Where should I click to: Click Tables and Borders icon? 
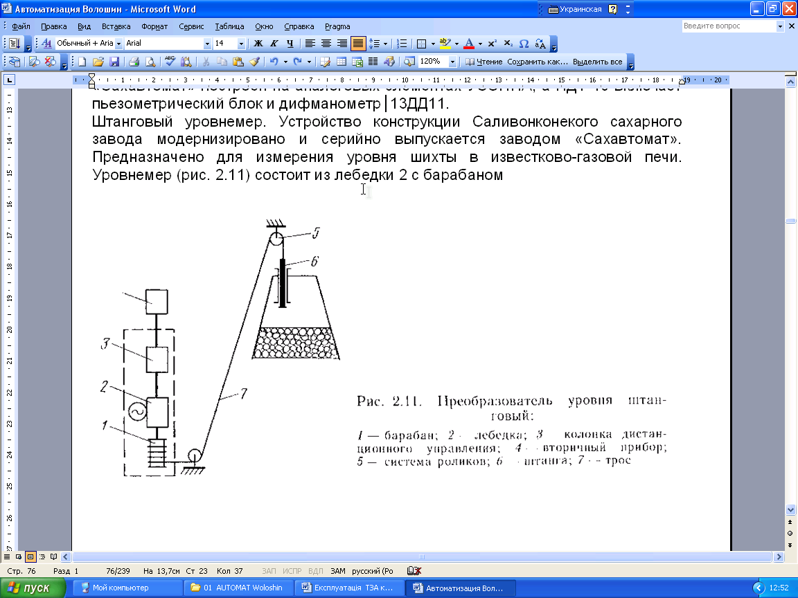pyautogui.click(x=325, y=62)
